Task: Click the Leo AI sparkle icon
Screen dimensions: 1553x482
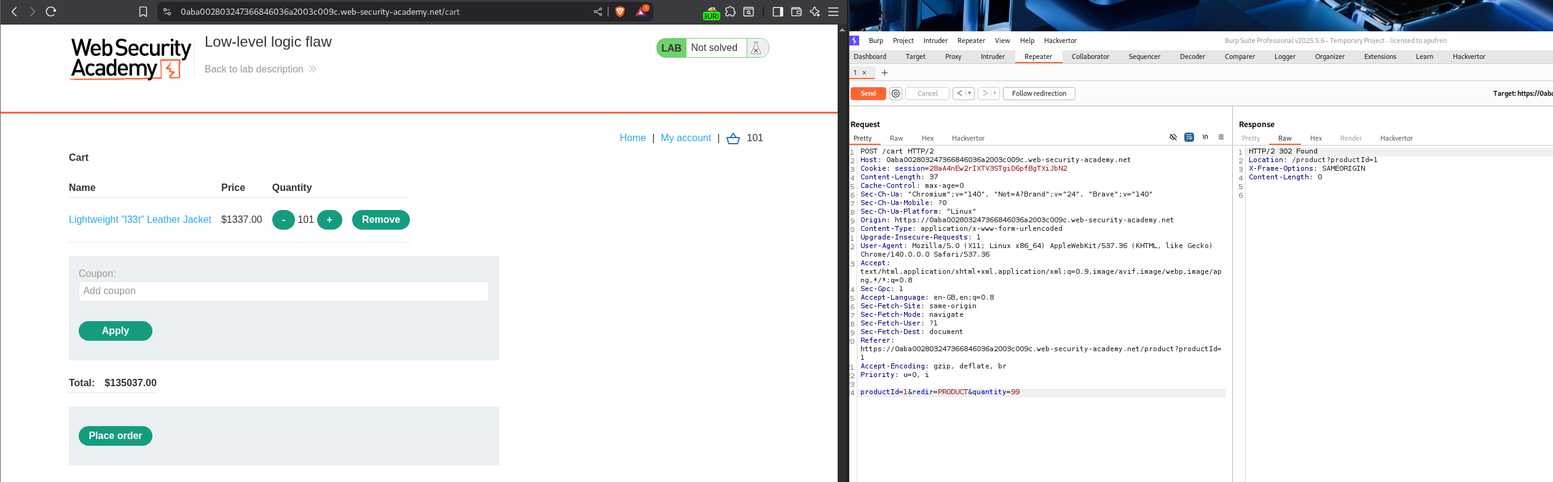Action: tap(815, 12)
